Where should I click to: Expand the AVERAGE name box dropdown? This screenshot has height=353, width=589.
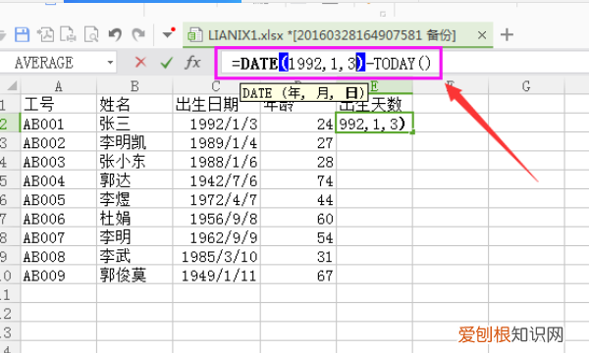point(110,63)
